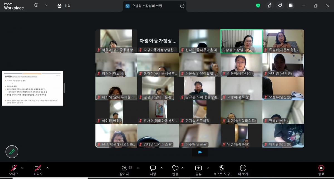Expand video options arrow next to 비디오

pos(48,168)
